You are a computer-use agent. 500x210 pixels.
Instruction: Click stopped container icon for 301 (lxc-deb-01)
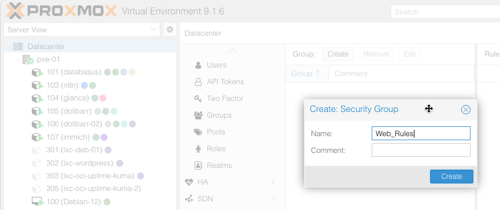(x=36, y=150)
